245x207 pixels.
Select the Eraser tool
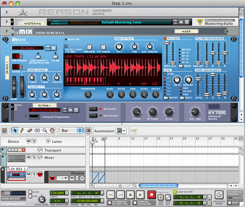point(29,131)
